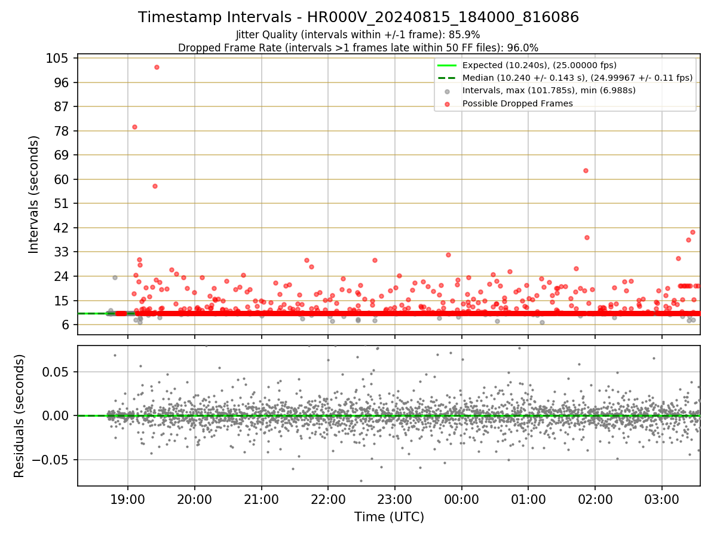Click the x-axis tick label '19:00'
This screenshot has width=717, height=538.
pos(128,499)
